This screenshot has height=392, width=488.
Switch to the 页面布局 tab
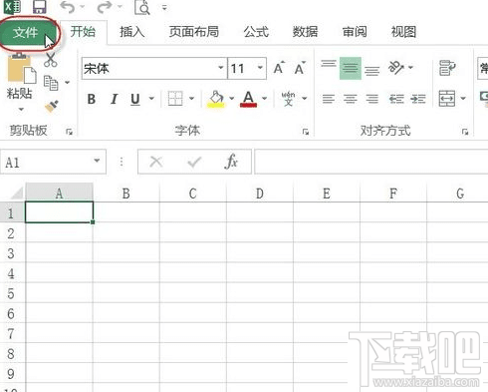pyautogui.click(x=194, y=32)
